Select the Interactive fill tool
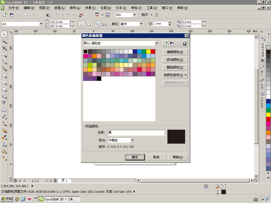This screenshot has width=271, height=203. tap(4, 158)
